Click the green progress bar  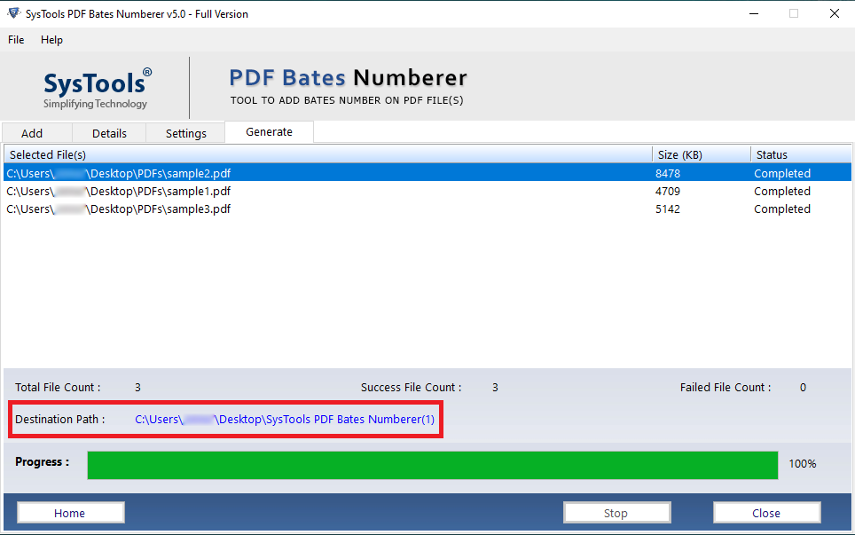[x=433, y=465]
